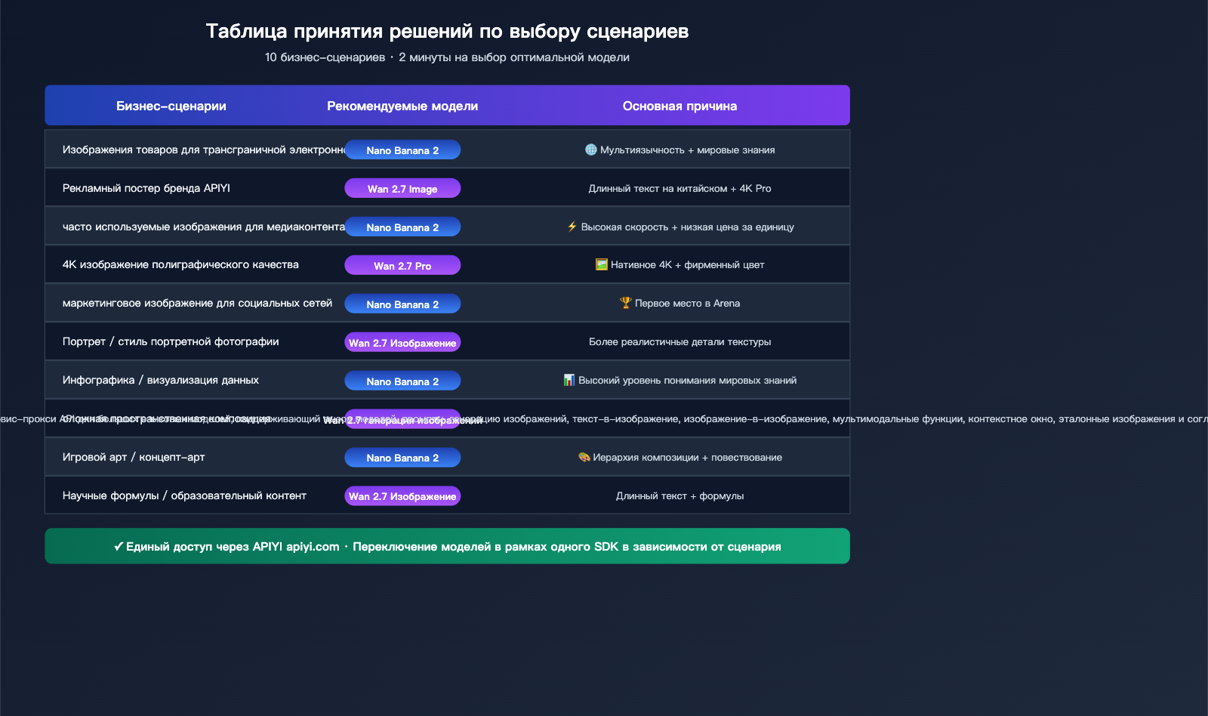The image size is (1208, 716).
Task: Select the Wan 2.7 Image badge for brand poster
Action: click(402, 187)
